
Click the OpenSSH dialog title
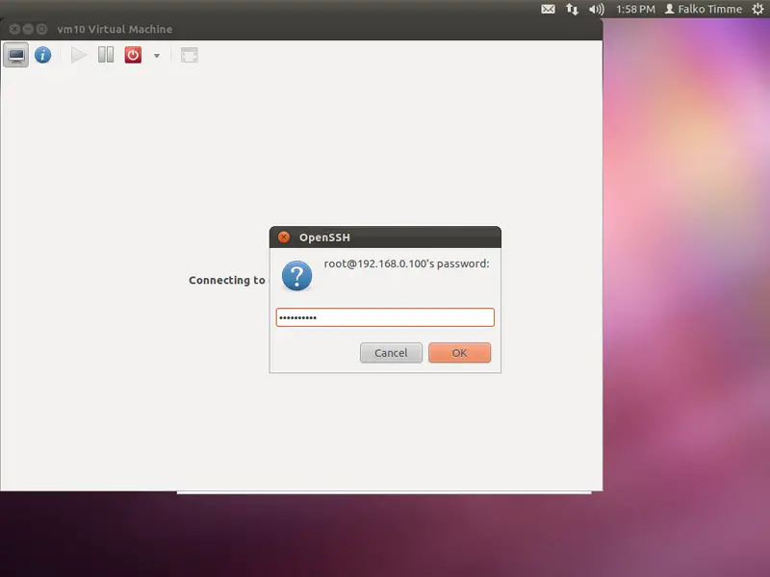[x=324, y=238]
